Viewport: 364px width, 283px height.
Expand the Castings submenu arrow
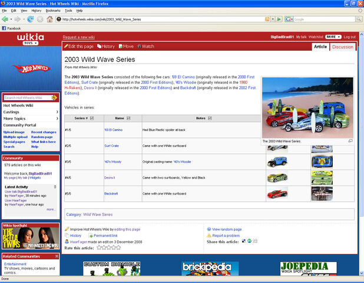pyautogui.click(x=57, y=112)
